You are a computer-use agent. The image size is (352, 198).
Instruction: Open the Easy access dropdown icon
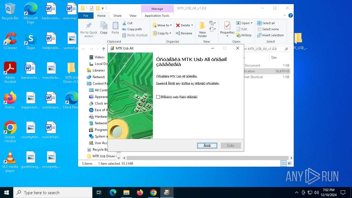(213, 29)
